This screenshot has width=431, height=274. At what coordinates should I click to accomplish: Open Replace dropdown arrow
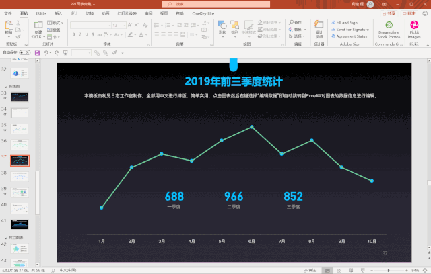[x=305, y=30]
